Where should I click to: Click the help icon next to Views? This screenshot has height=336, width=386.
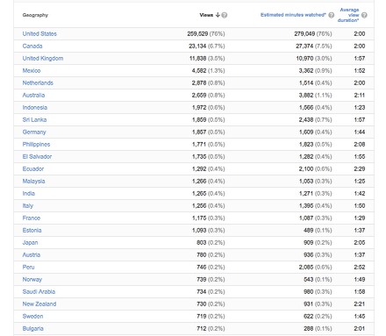225,15
